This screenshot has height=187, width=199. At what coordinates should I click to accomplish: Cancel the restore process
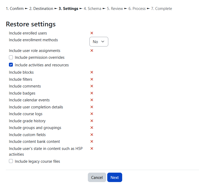pyautogui.click(x=97, y=177)
